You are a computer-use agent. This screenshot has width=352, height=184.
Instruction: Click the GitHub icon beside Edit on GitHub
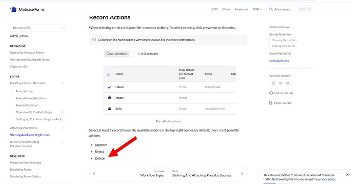pyautogui.click(x=271, y=93)
